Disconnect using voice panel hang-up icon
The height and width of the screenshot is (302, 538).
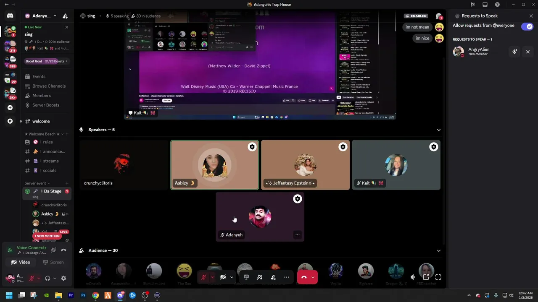tap(63, 250)
